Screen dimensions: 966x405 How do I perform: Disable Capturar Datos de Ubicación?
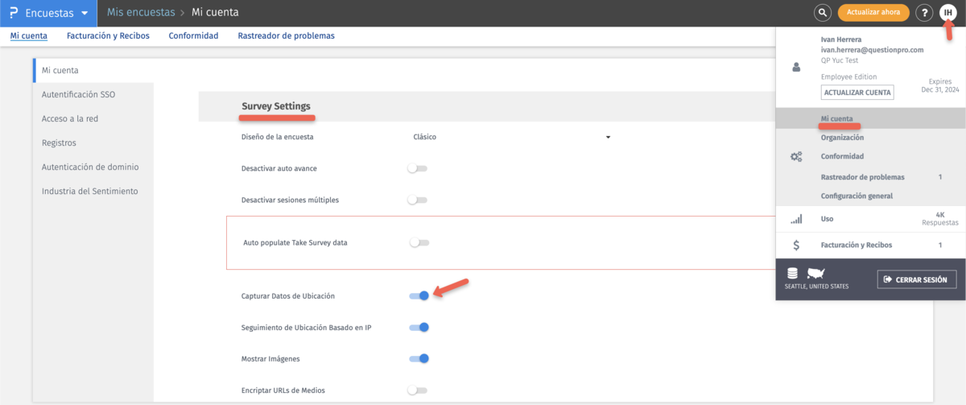click(x=419, y=295)
